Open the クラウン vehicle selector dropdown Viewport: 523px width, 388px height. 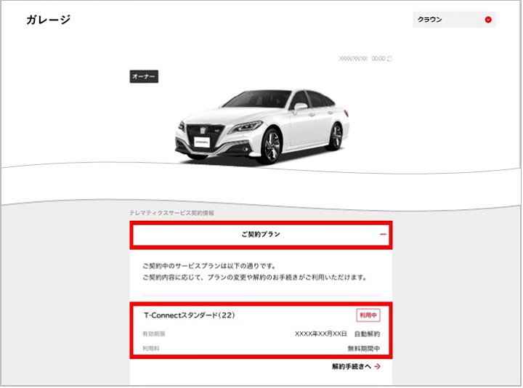(454, 20)
